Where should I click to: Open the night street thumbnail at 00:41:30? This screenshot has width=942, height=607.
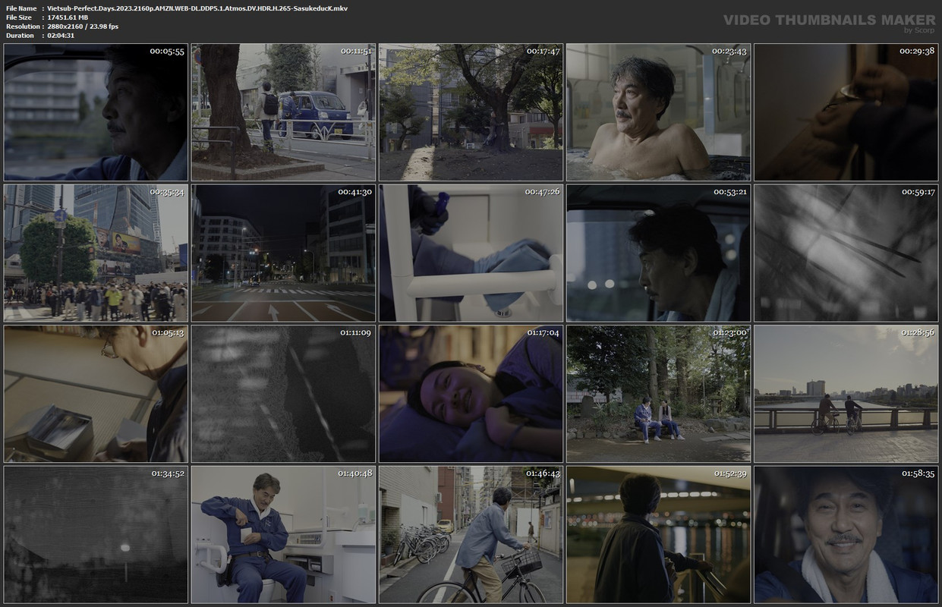(283, 253)
